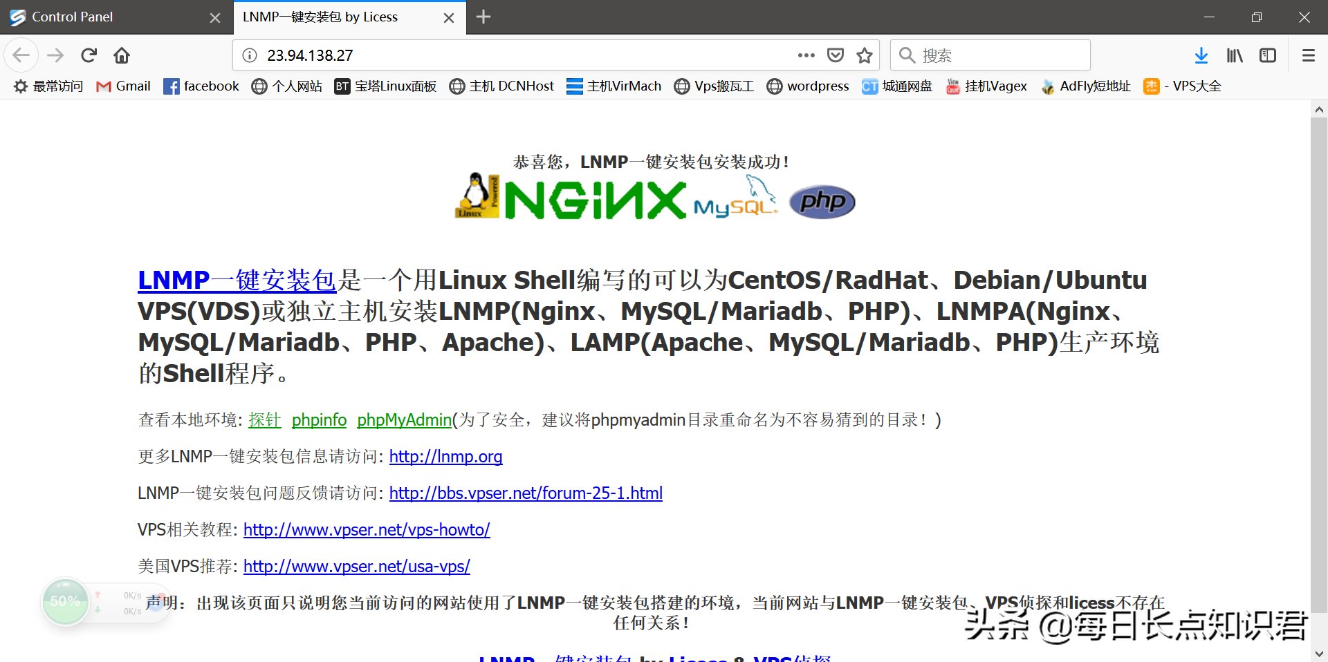1328x662 pixels.
Task: Open the 最常访问 bookmarks folder
Action: (48, 86)
